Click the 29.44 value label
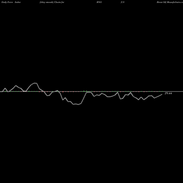Viewport: 183px width, 183px height. tap(168, 93)
